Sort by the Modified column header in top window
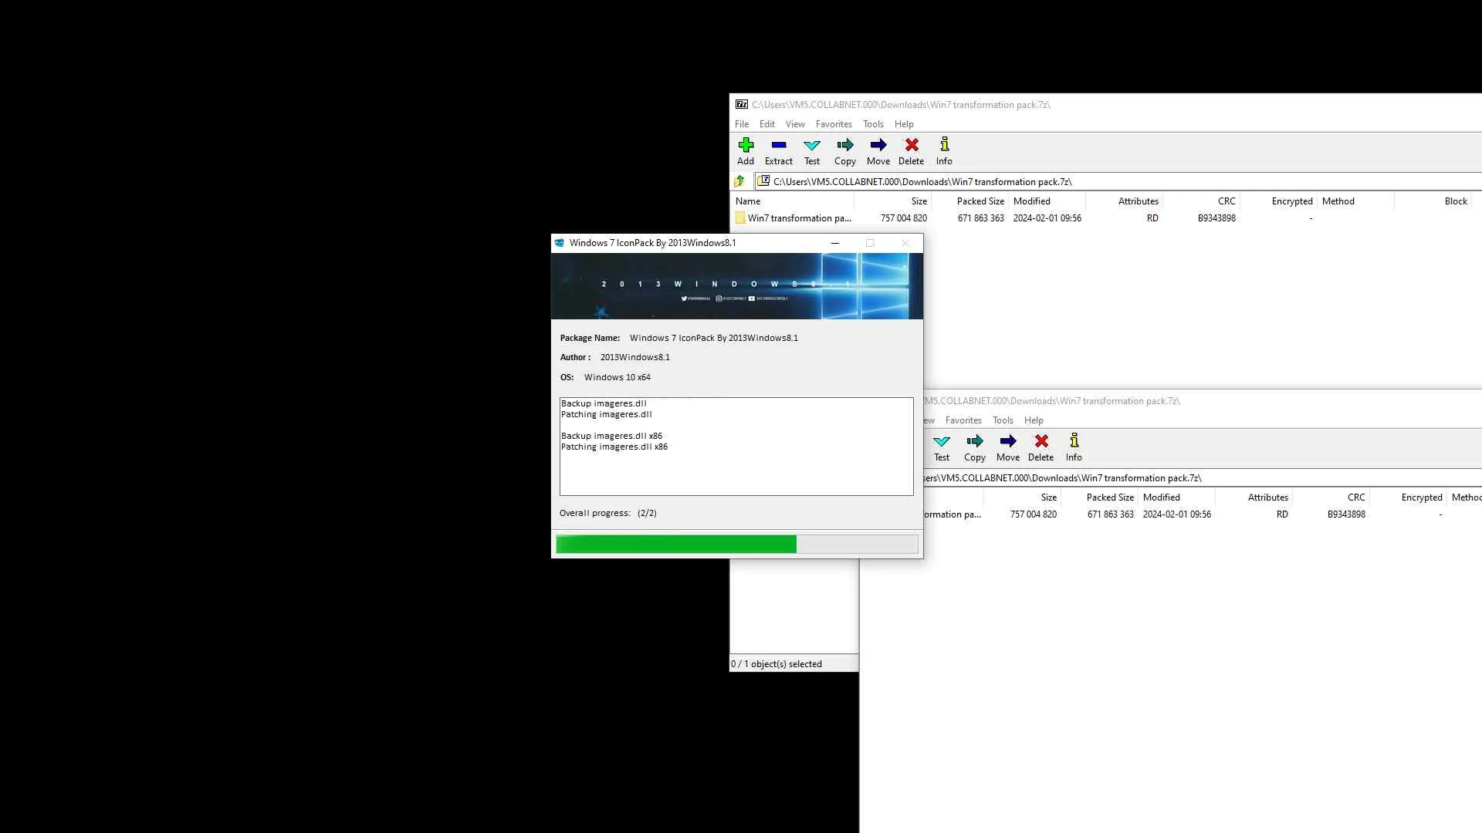This screenshot has width=1482, height=833. pos(1031,201)
